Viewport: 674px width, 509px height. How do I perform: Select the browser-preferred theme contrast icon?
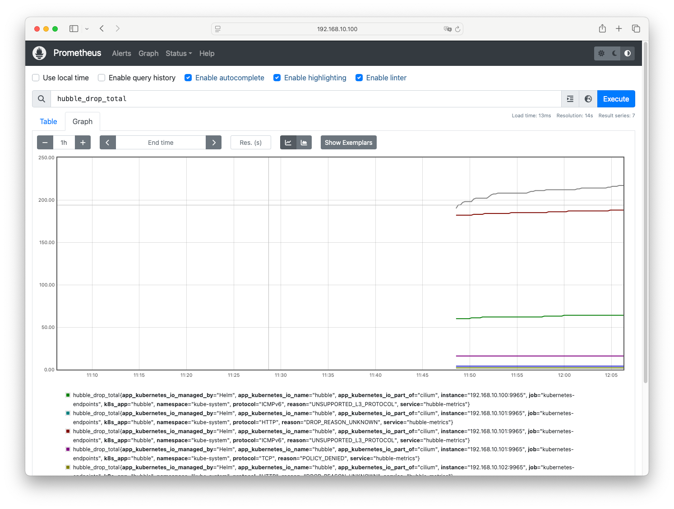628,53
